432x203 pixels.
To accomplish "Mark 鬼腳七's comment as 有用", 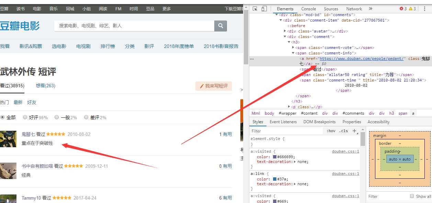I will [227, 134].
